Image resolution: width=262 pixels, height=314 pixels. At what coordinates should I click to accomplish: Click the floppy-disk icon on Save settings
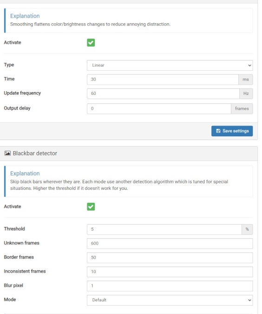point(218,131)
